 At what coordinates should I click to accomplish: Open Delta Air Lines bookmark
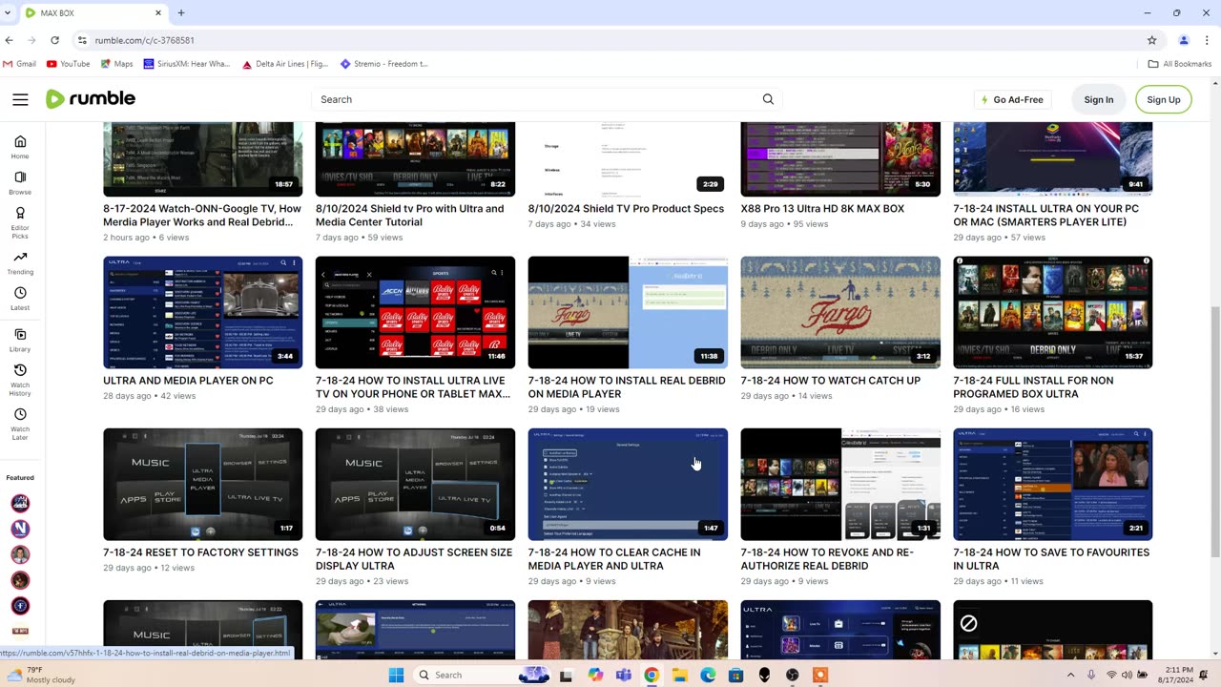285,64
